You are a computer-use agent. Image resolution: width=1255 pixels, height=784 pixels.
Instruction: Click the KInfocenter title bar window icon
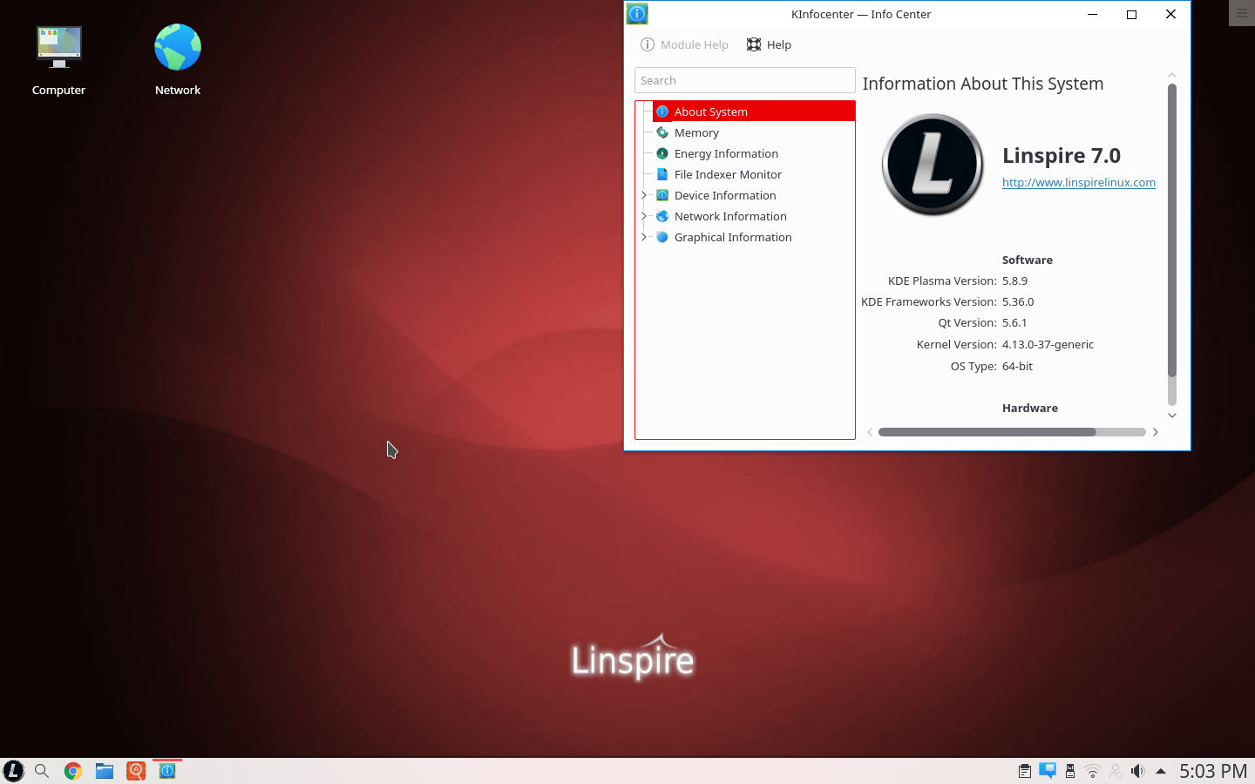[637, 14]
